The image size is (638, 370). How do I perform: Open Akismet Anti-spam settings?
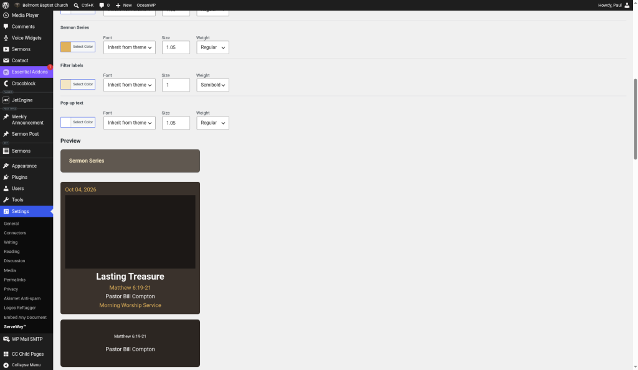(22, 298)
